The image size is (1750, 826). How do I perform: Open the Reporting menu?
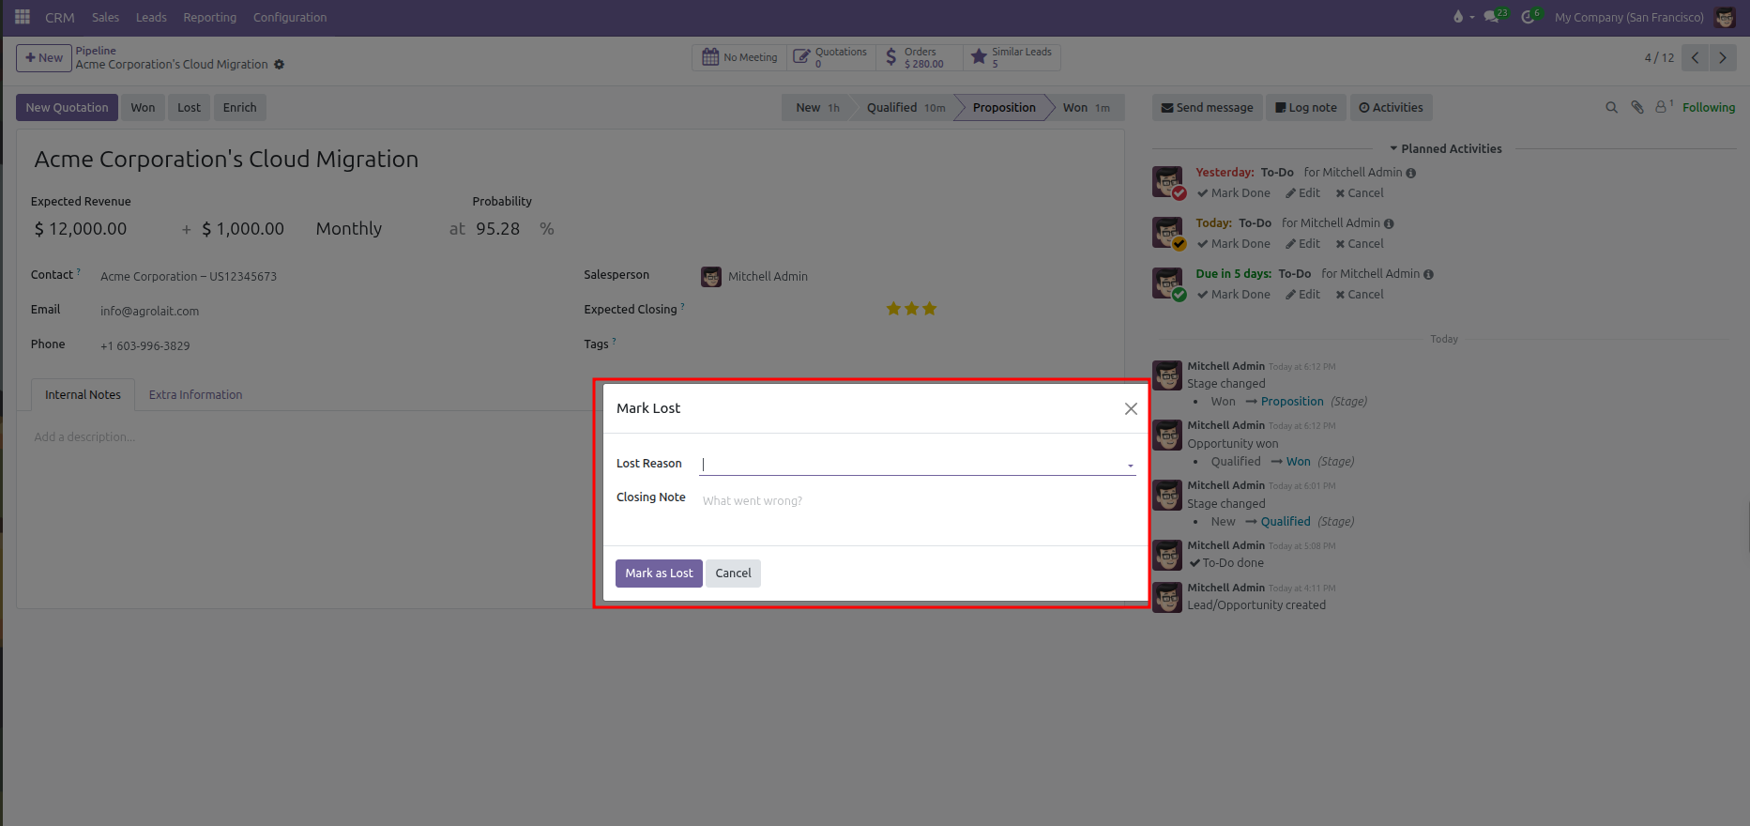pyautogui.click(x=209, y=17)
